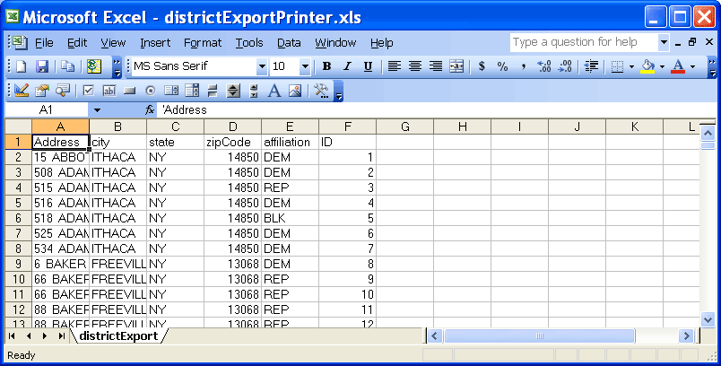Toggle bold formatting
The width and height of the screenshot is (721, 366).
[327, 66]
